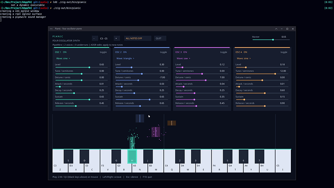
Task: Play the E4 white key labeled E
Action: [x=203, y=169]
